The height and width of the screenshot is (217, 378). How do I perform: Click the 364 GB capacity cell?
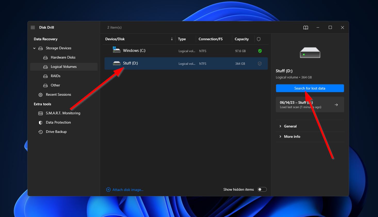(x=240, y=64)
